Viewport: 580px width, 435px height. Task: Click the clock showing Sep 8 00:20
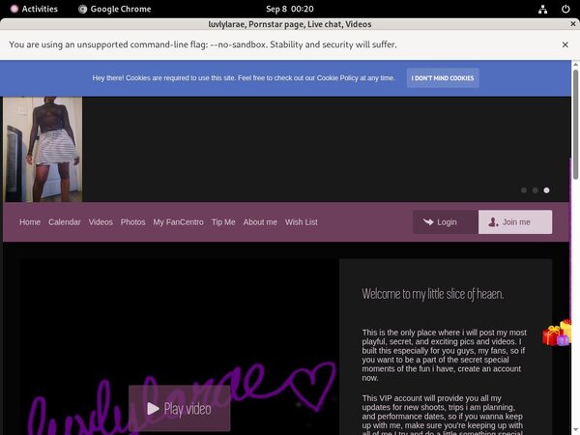tap(289, 9)
